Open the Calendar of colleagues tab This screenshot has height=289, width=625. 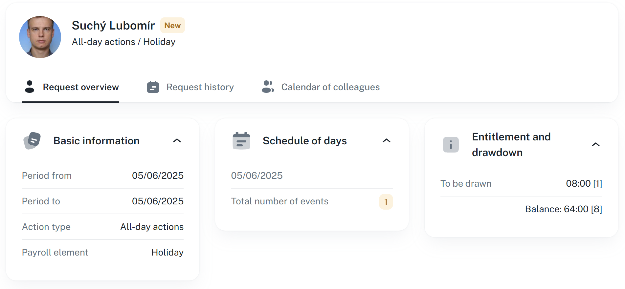point(330,87)
